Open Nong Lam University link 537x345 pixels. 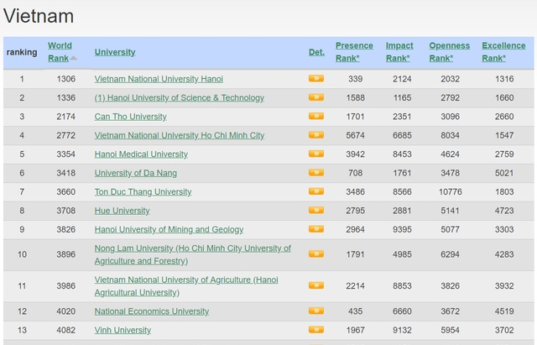pyautogui.click(x=192, y=254)
